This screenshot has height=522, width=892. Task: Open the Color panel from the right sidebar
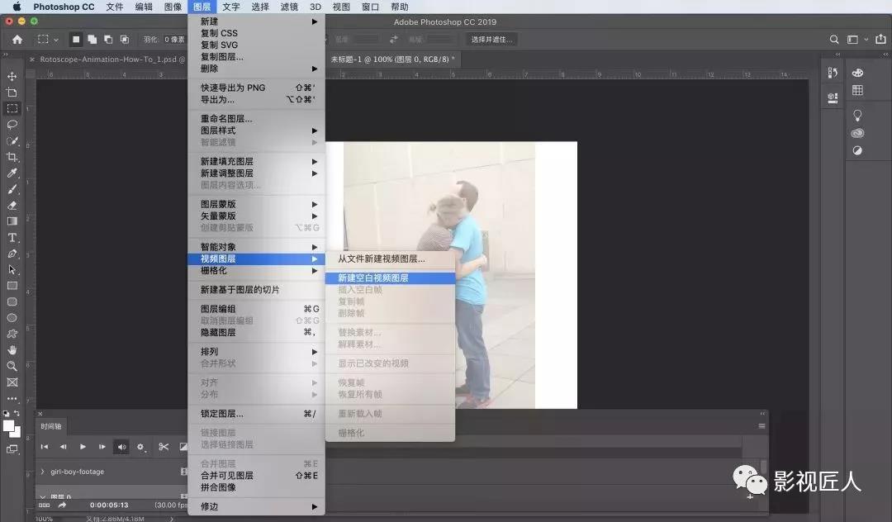(x=857, y=73)
